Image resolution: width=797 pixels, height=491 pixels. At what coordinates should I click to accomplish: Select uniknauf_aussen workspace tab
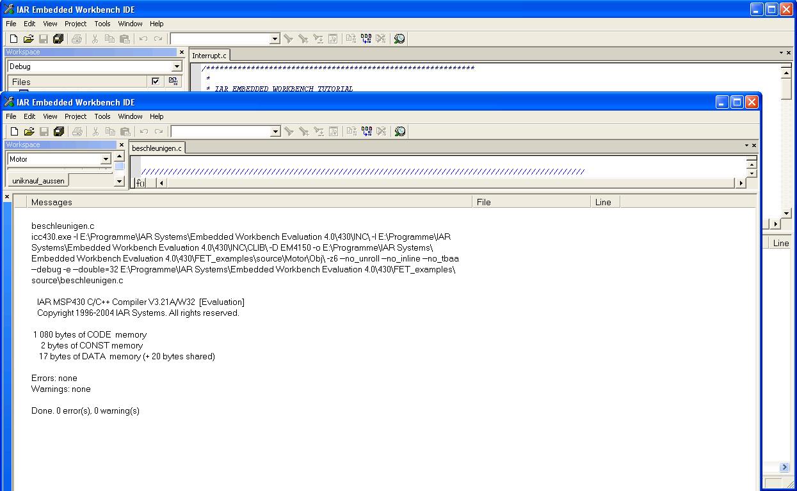(x=38, y=181)
